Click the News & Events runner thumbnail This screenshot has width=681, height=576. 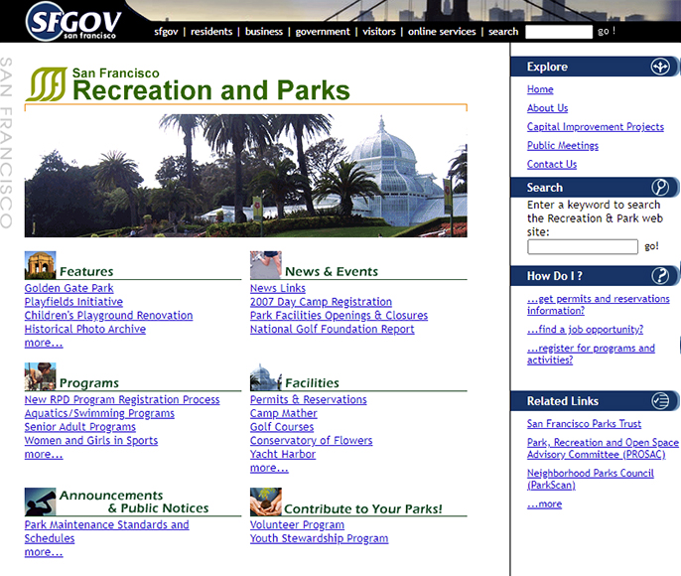(x=265, y=265)
